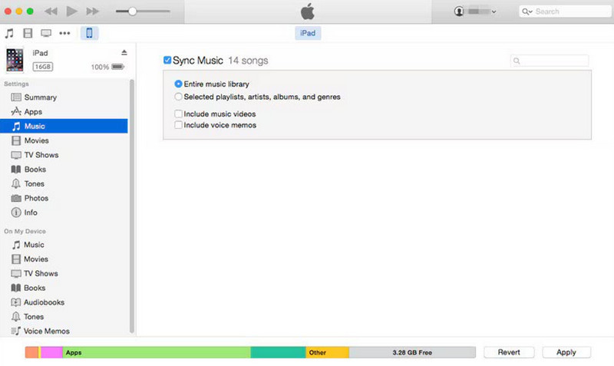This screenshot has height=366, width=614.
Task: Click the play button
Action: pos(71,12)
